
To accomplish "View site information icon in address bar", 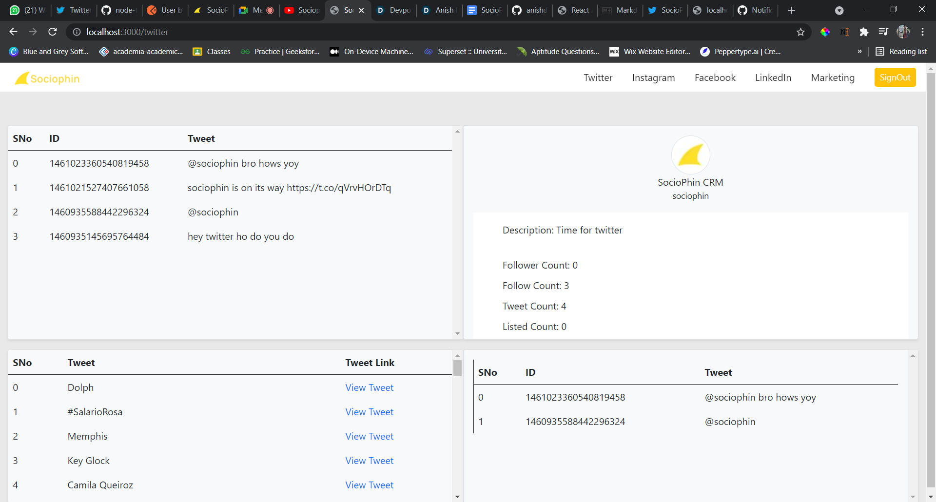I will click(x=77, y=32).
